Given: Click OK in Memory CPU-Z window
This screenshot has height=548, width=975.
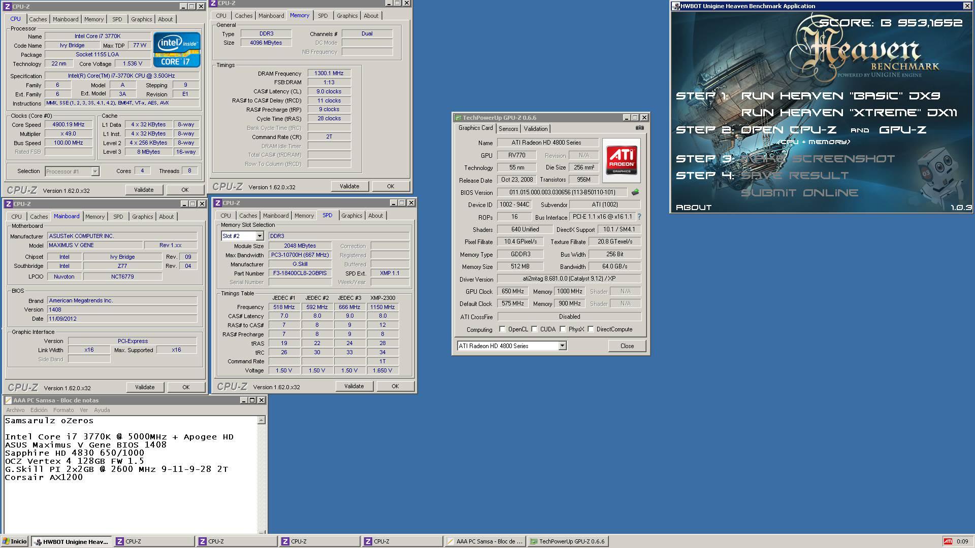Looking at the screenshot, I should point(391,186).
